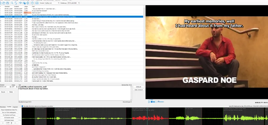The height and width of the screenshot is (125, 268).
Task: Click Kurz vor Text wiedergeben button
Action: [9, 112]
